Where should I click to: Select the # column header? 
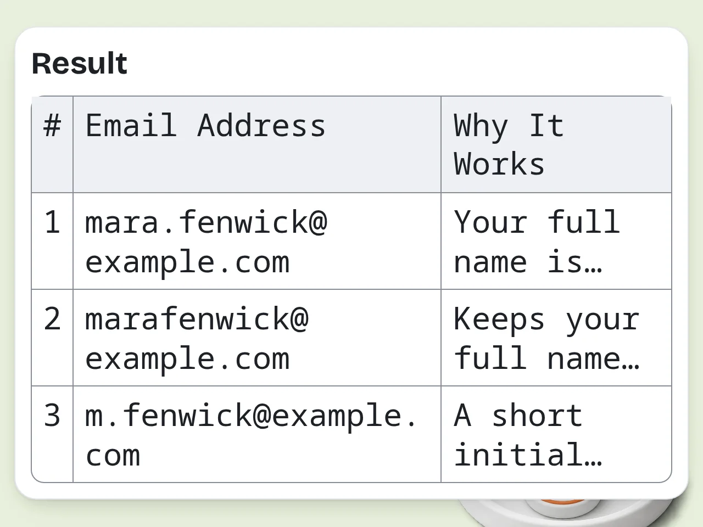click(x=52, y=144)
